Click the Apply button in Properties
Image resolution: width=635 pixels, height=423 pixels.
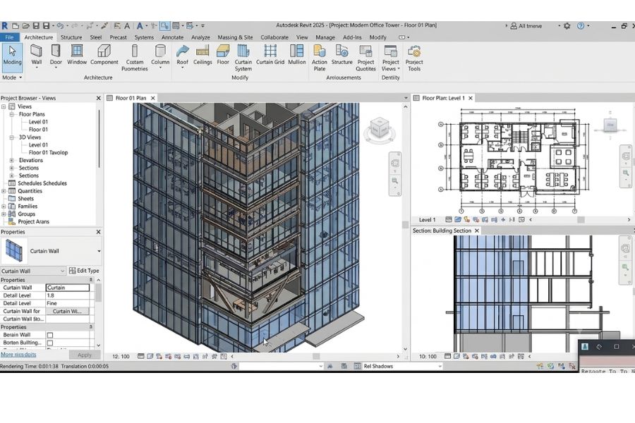[85, 355]
